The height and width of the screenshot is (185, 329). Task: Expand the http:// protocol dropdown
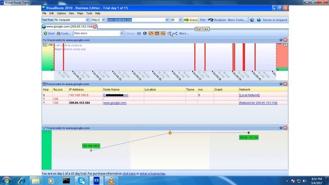tap(103, 20)
